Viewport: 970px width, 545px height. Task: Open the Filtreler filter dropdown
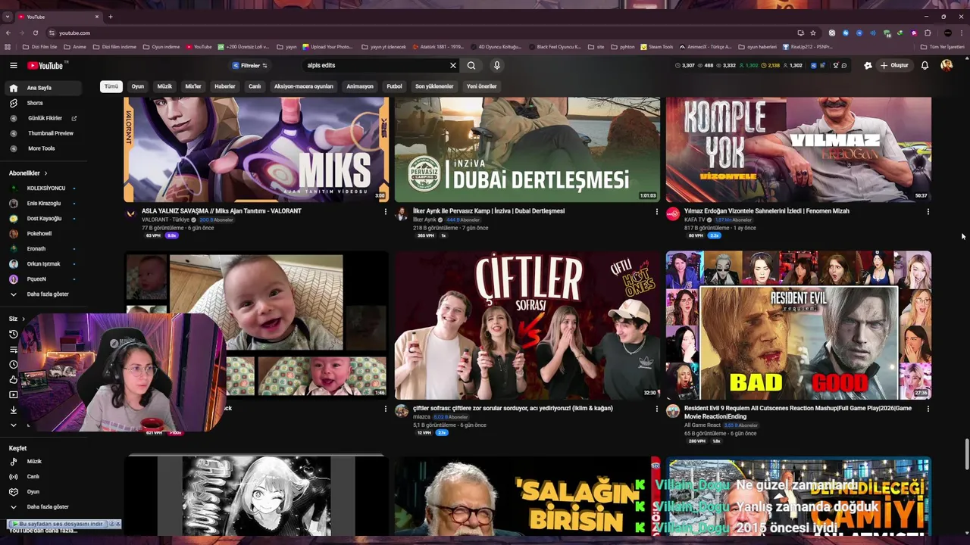pos(249,66)
